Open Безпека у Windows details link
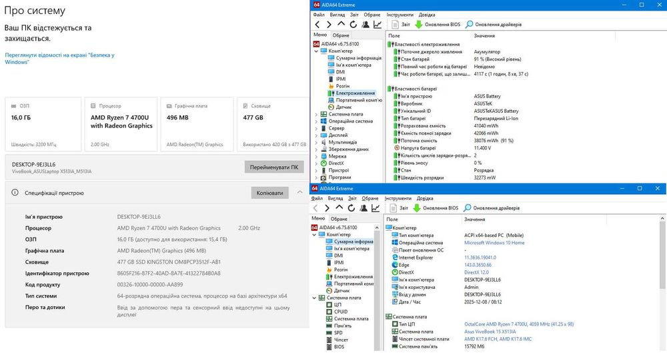 (x=59, y=58)
